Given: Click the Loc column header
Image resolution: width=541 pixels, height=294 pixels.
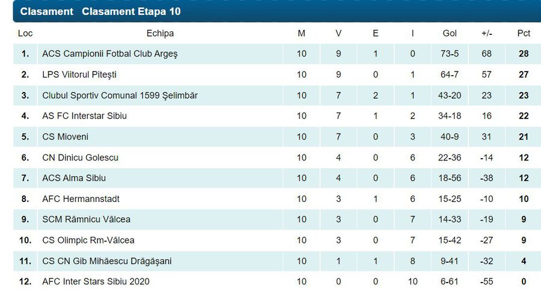Looking at the screenshot, I should click(25, 34).
